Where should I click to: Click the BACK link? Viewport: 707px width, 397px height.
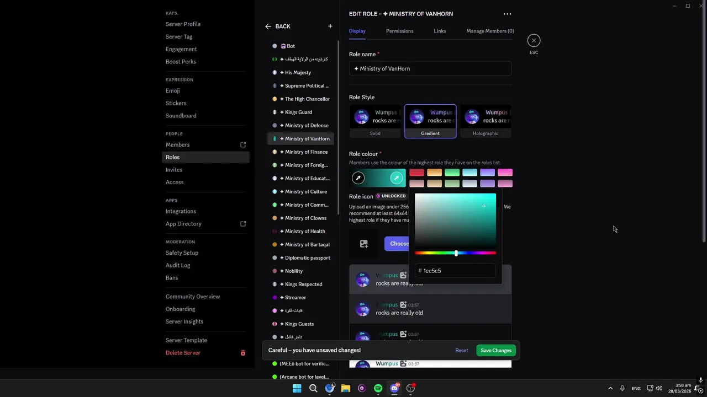click(x=283, y=26)
